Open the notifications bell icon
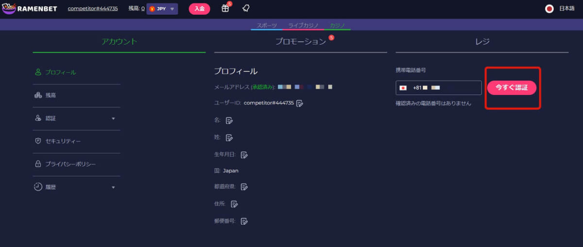Viewport: 583px width, 247px height. (246, 8)
